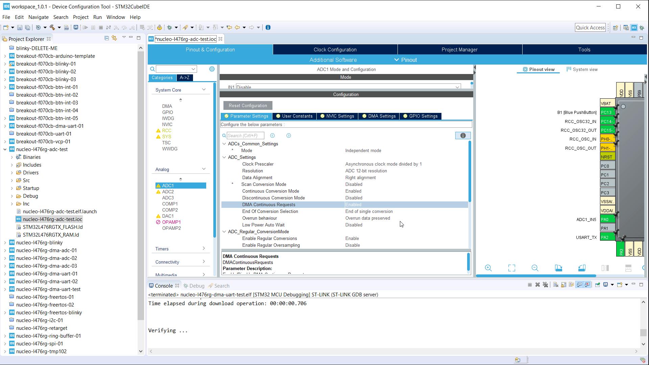
Task: Clear the console output
Action: pos(556,285)
